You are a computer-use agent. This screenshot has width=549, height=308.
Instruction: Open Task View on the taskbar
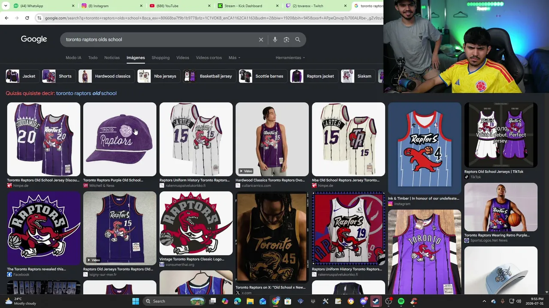[x=212, y=301]
